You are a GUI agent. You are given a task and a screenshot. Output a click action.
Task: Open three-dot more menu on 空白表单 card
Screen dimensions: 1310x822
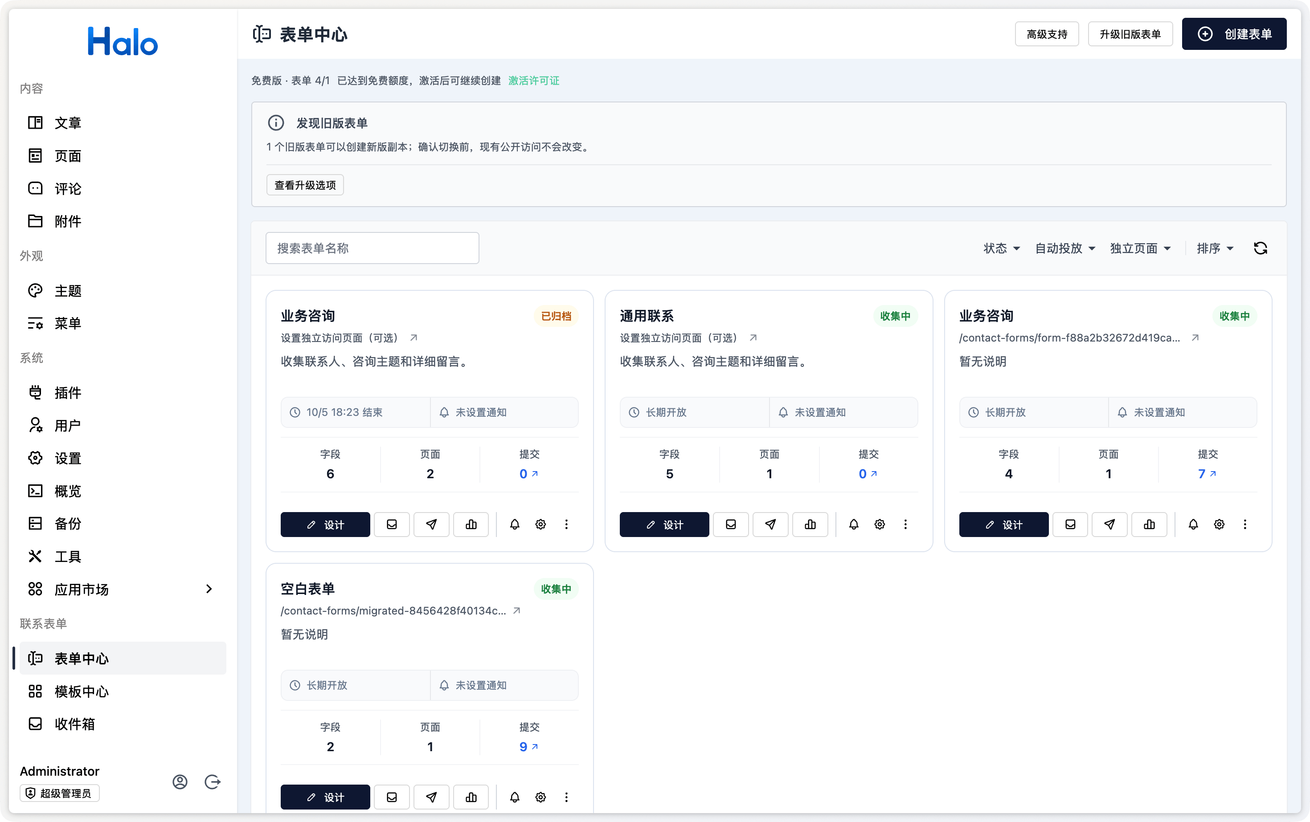566,797
